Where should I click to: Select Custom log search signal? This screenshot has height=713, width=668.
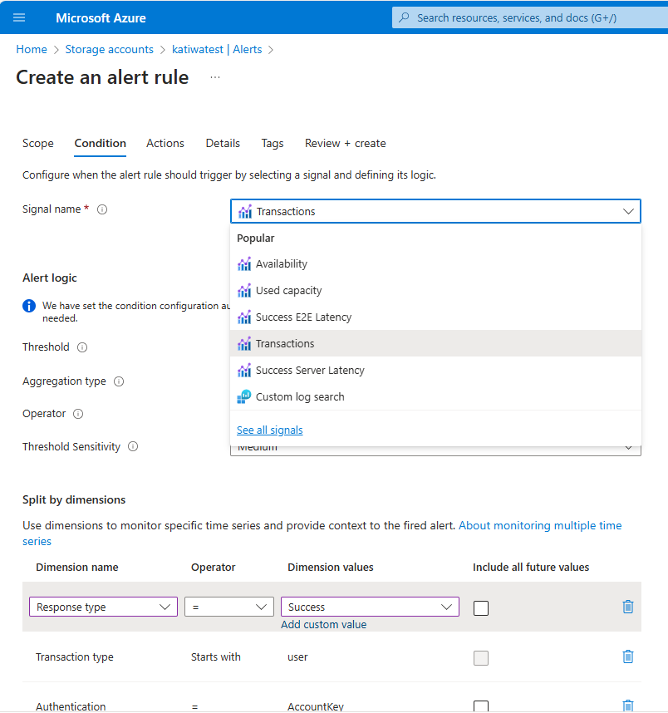pos(435,396)
